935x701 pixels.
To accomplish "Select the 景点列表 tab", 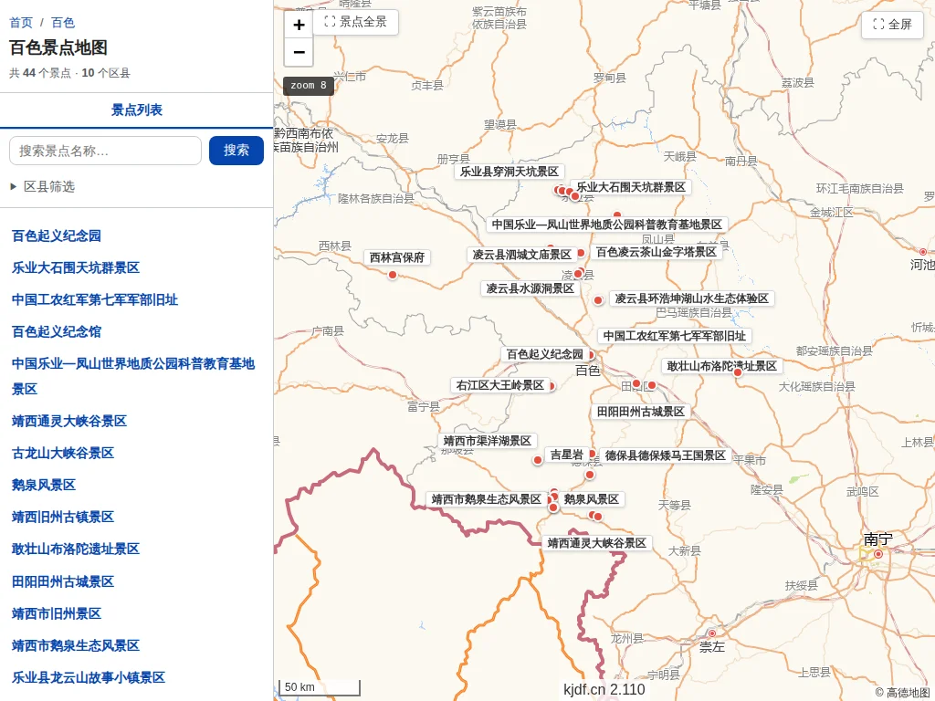I will pyautogui.click(x=137, y=110).
